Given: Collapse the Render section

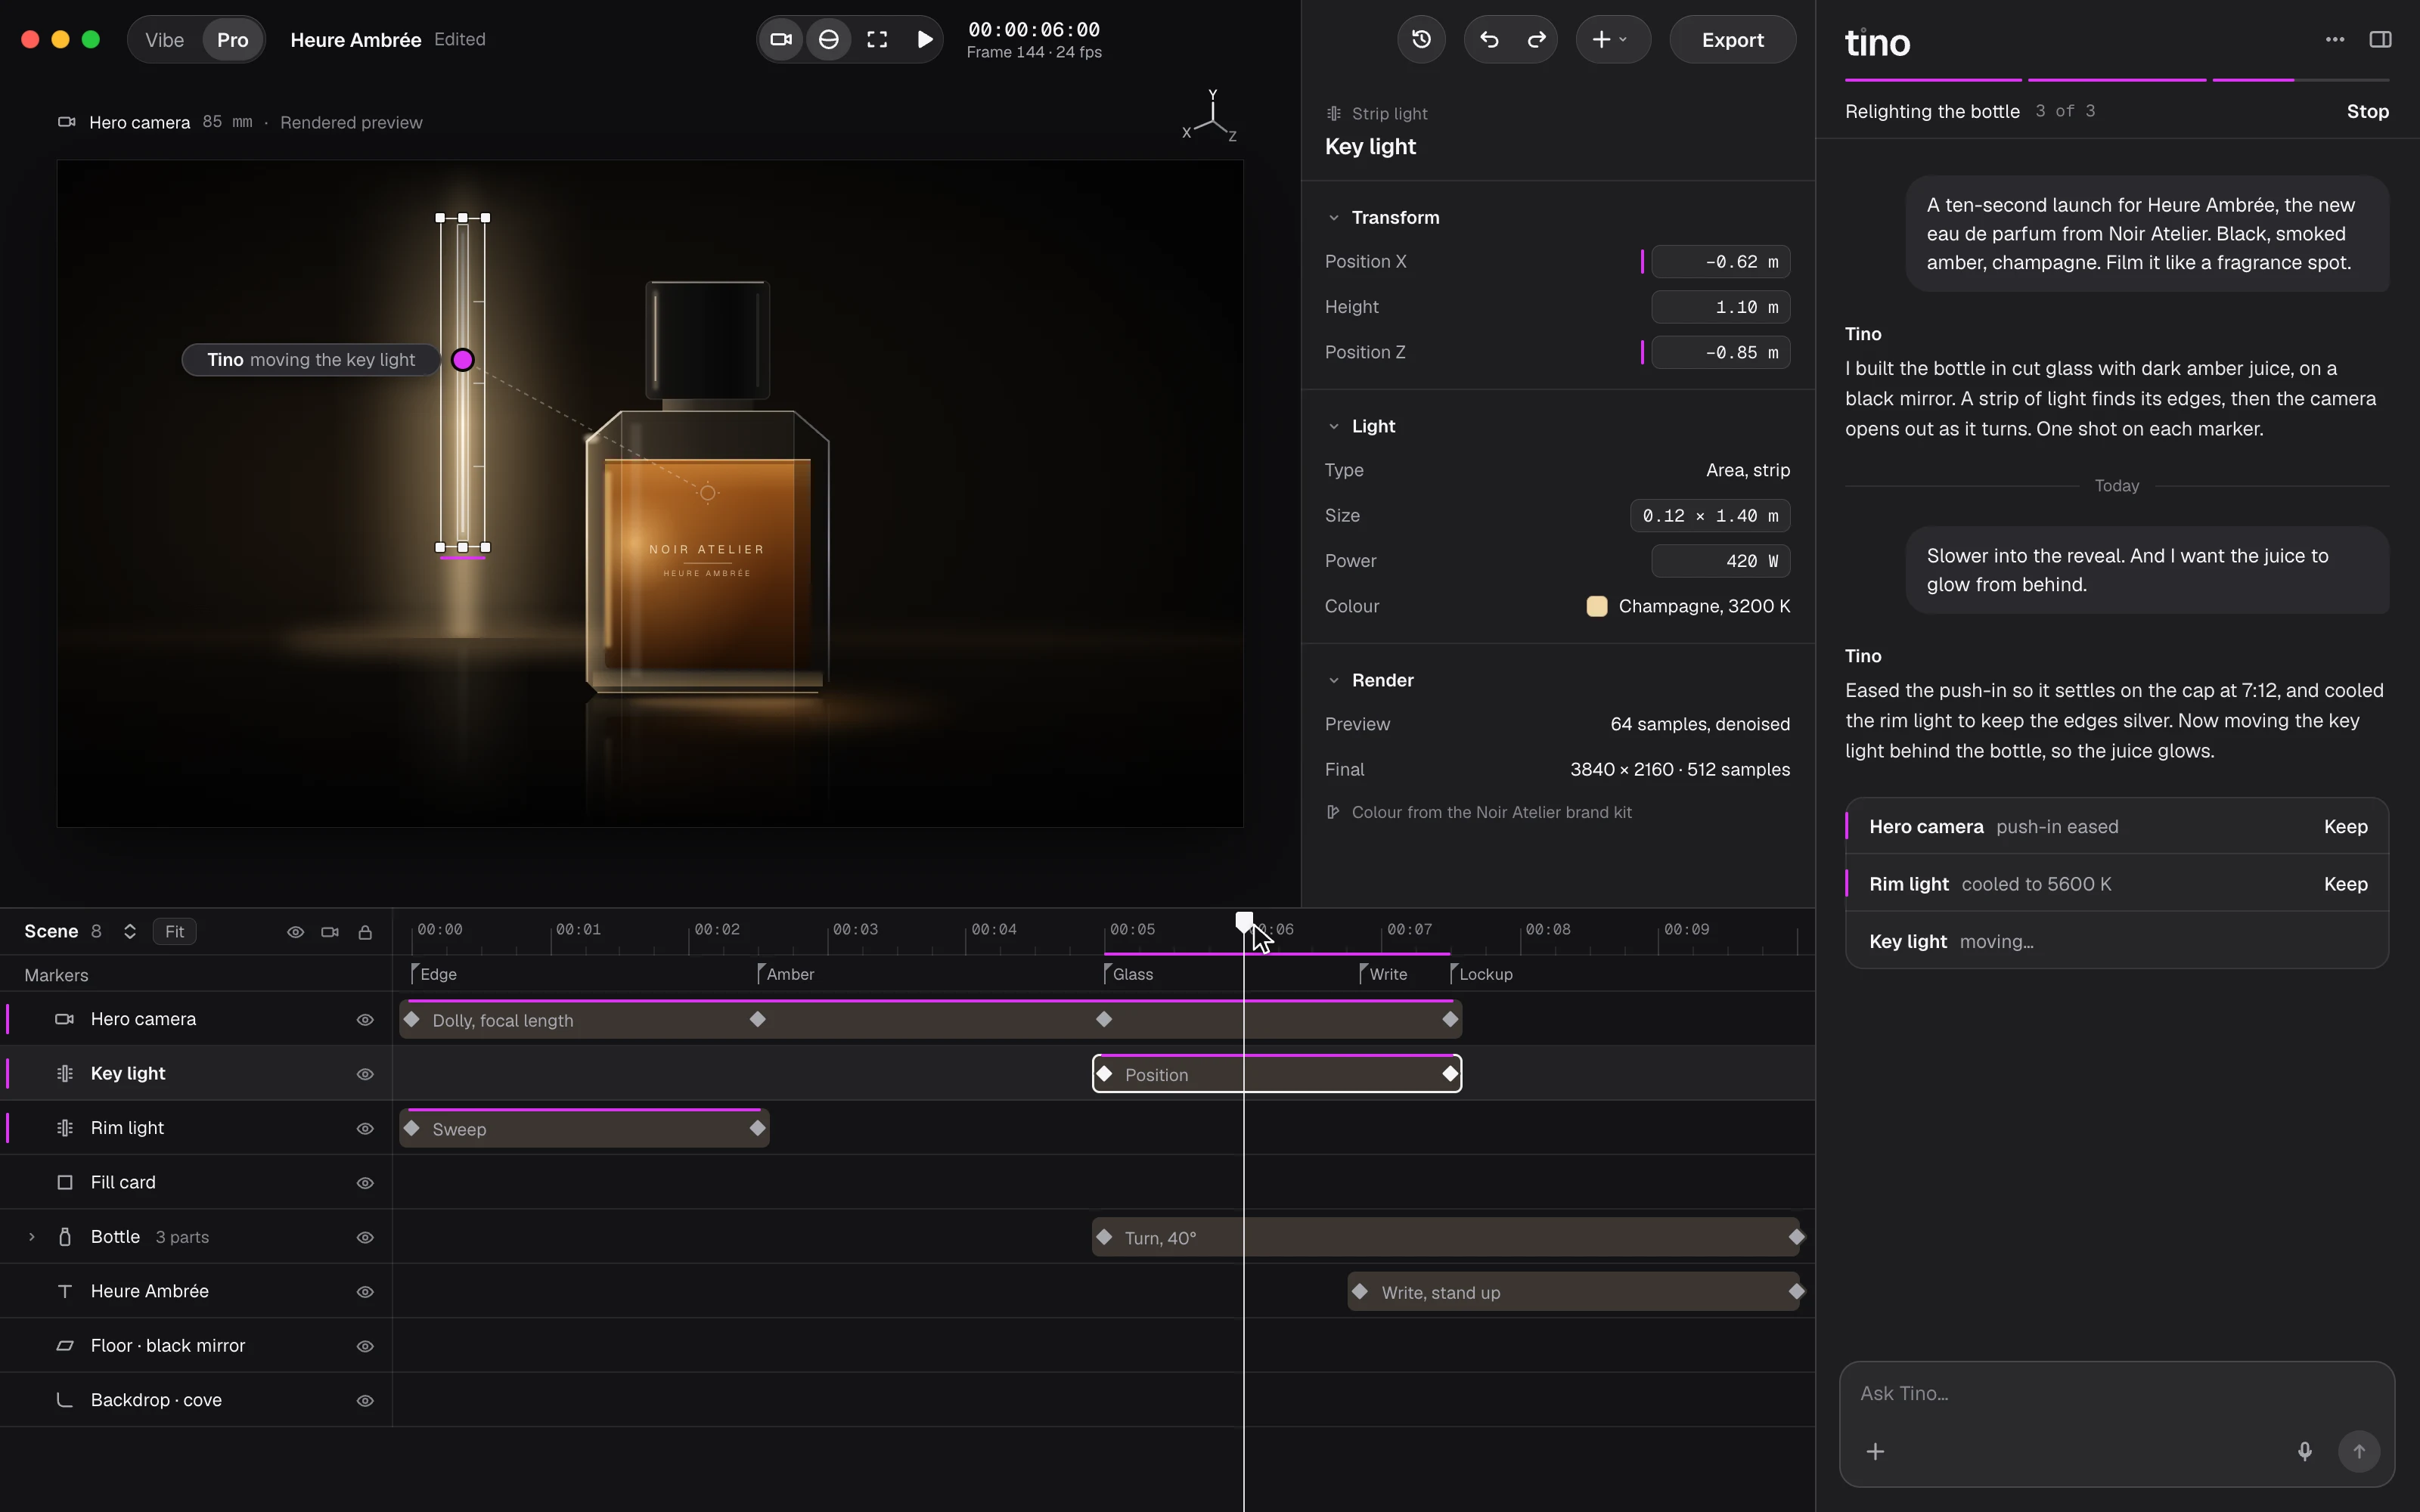Looking at the screenshot, I should click(x=1333, y=680).
